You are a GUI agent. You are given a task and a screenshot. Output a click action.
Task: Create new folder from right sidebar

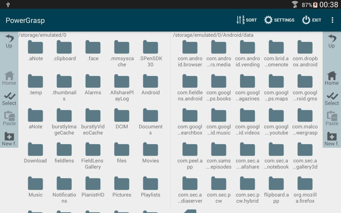(x=332, y=139)
